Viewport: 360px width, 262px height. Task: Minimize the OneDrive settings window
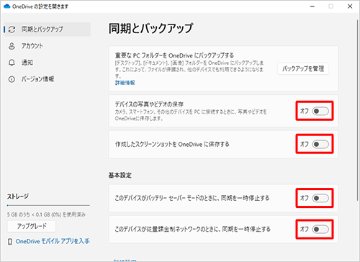pyautogui.click(x=312, y=6)
